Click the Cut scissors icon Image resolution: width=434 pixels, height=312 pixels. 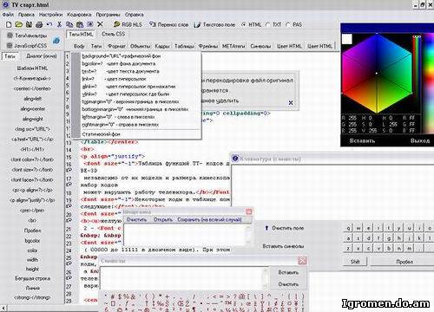point(59,24)
